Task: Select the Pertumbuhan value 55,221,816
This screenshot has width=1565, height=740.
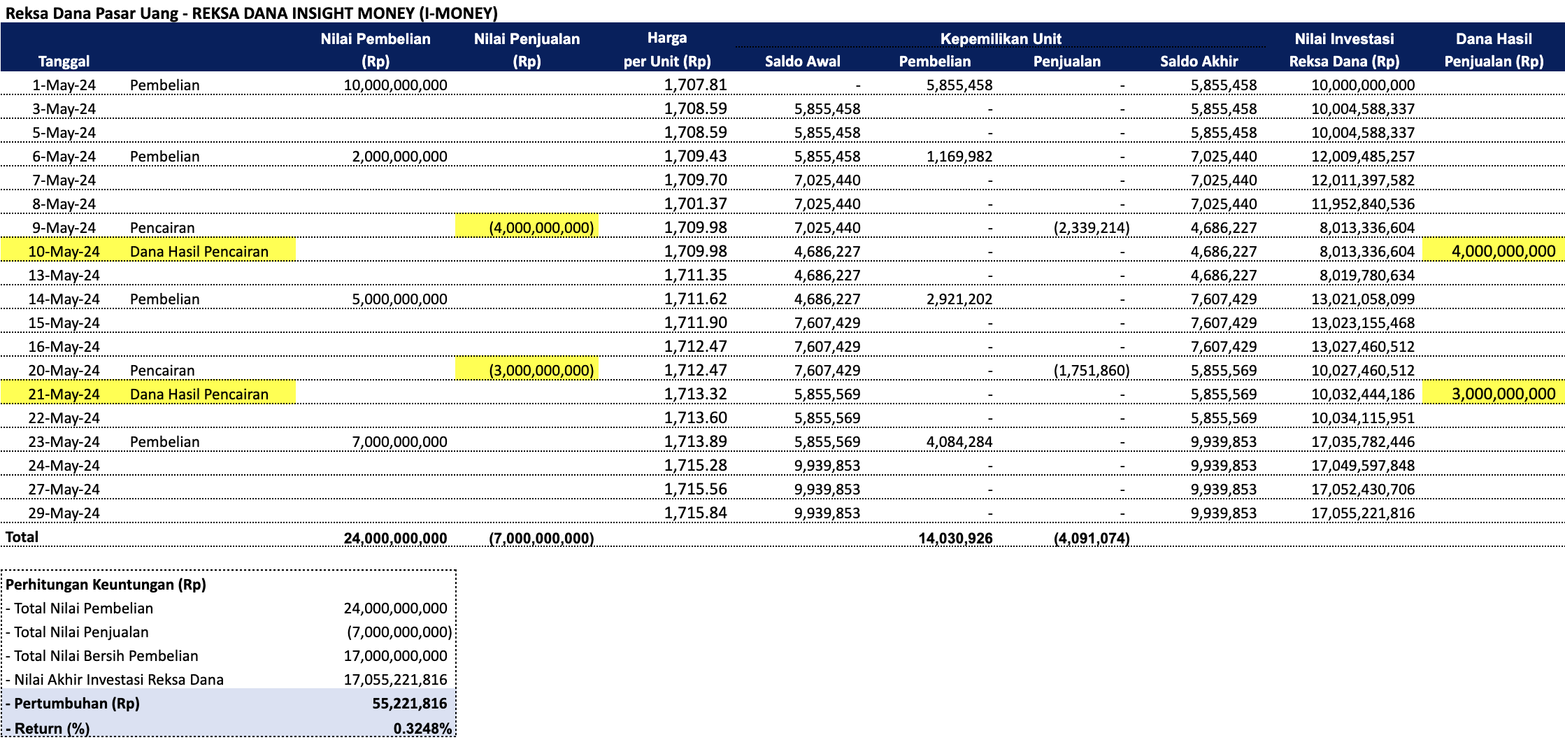Action: point(409,704)
